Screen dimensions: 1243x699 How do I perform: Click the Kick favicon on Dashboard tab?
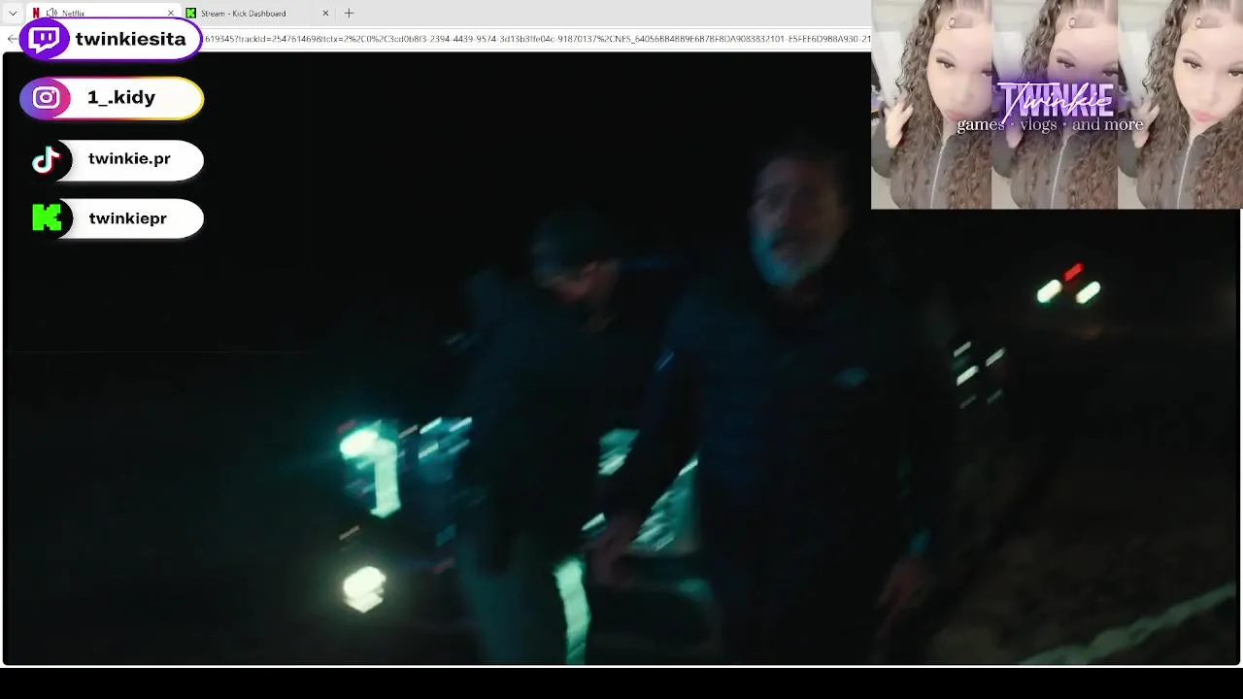(191, 14)
